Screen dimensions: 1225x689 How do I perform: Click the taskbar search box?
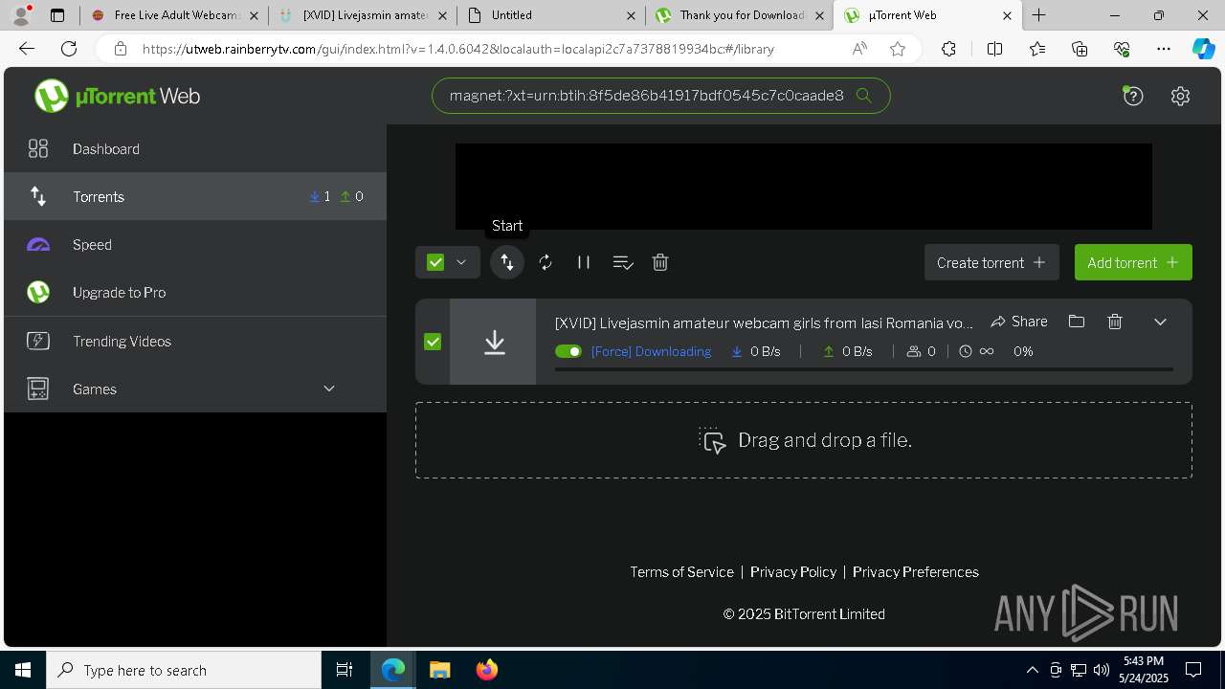pos(184,670)
